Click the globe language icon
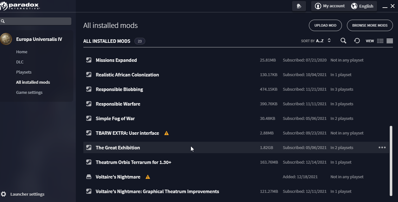The height and width of the screenshot is (202, 398). coord(354,6)
